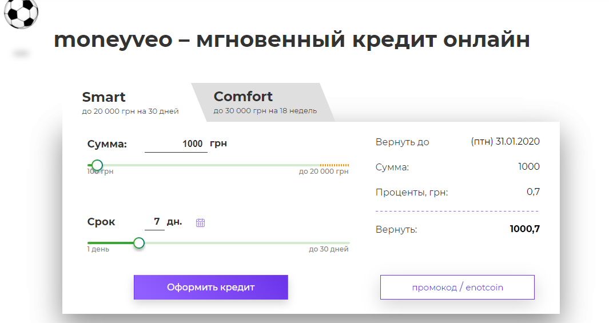Image resolution: width=609 pixels, height=323 pixels.
Task: Select the 'до 30 дней' maximum label
Action: point(328,249)
